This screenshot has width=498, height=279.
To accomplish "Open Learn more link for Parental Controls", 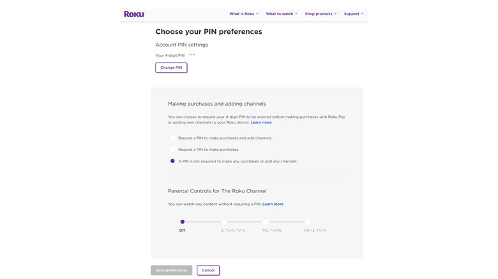I will click(273, 204).
